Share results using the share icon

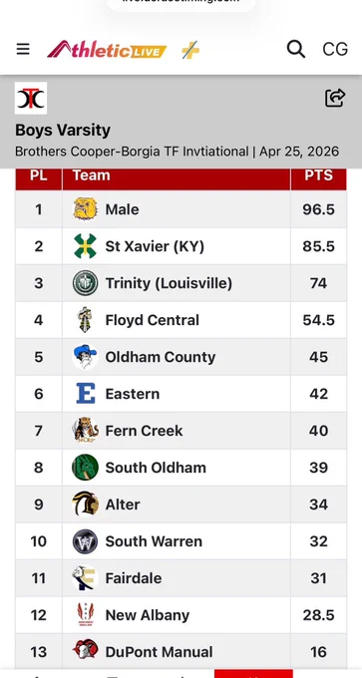[x=335, y=98]
